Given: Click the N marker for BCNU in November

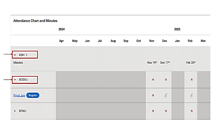Looking at the screenshot, I should coord(153,111).
